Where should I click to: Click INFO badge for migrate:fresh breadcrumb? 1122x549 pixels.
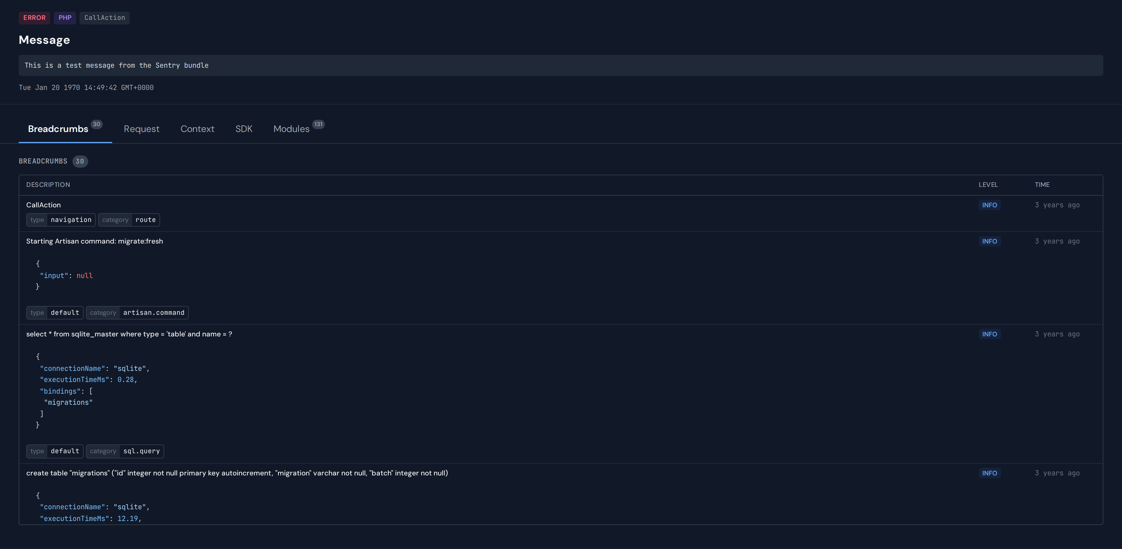pos(989,241)
